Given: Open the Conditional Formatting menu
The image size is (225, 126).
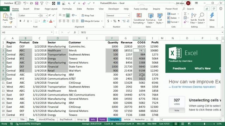Looking at the screenshot, I should [x=139, y=19].
